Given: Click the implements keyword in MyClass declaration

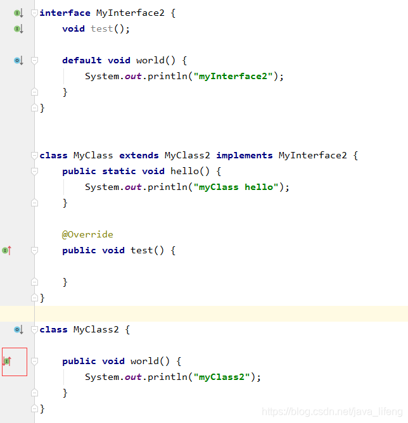Looking at the screenshot, I should [245, 155].
